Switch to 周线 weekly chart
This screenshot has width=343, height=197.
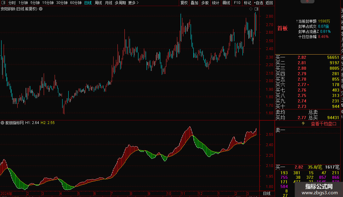[x=98, y=3]
